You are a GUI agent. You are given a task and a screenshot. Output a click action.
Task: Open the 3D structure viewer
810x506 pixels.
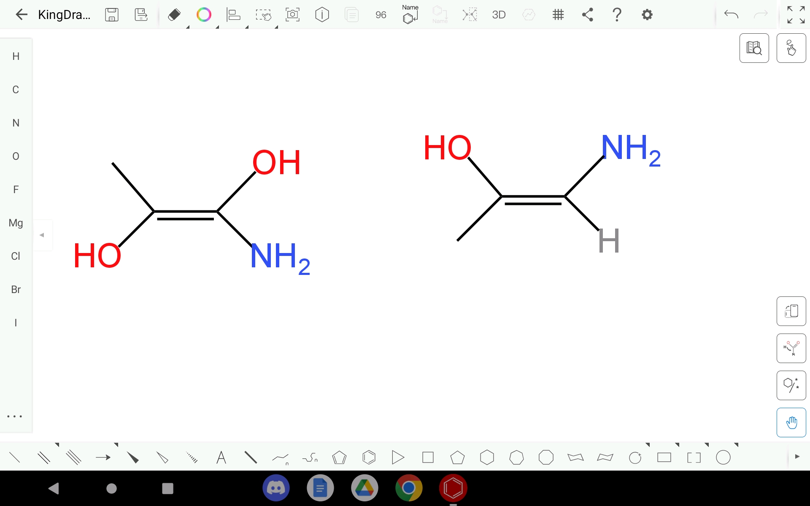click(x=499, y=14)
